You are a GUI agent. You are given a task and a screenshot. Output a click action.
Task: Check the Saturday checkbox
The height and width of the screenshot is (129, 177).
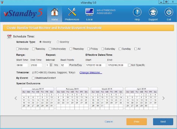pyautogui.click(x=103, y=49)
